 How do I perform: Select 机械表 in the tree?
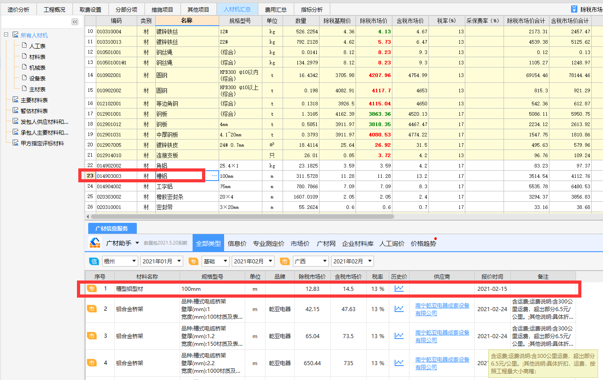point(37,68)
